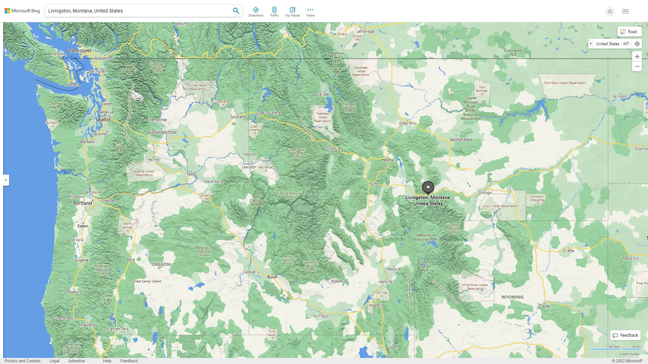This screenshot has height=364, width=648.
Task: Click the Feedback button
Action: coord(625,335)
